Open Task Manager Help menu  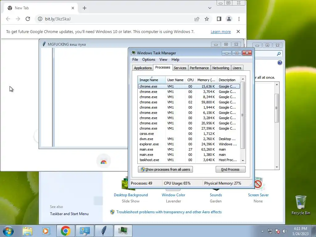tap(175, 60)
